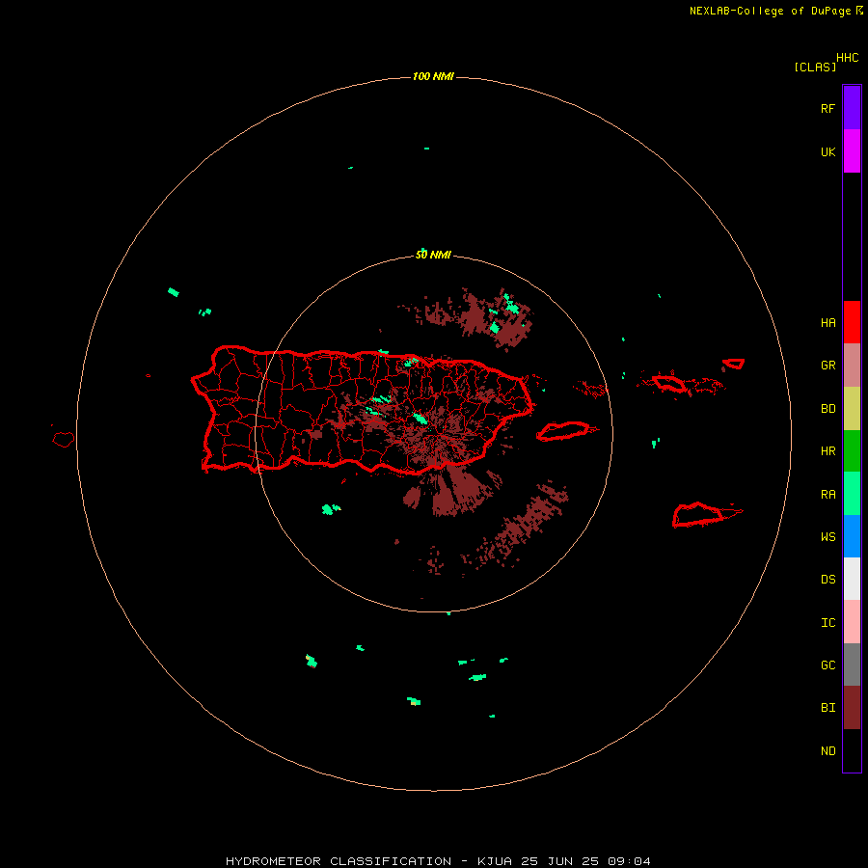This screenshot has width=868, height=868.
Task: Click the [CLAS] legend unit label
Action: pos(815,67)
